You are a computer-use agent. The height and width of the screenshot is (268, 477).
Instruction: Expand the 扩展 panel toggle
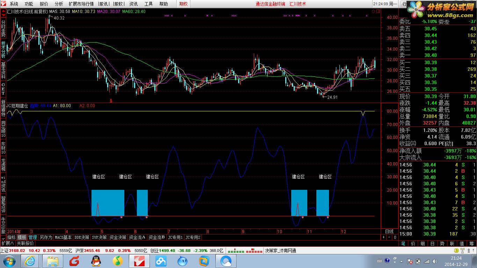pos(7,243)
